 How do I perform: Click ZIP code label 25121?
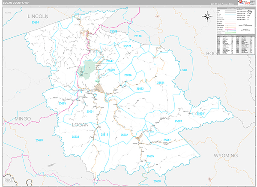point(128,46)
